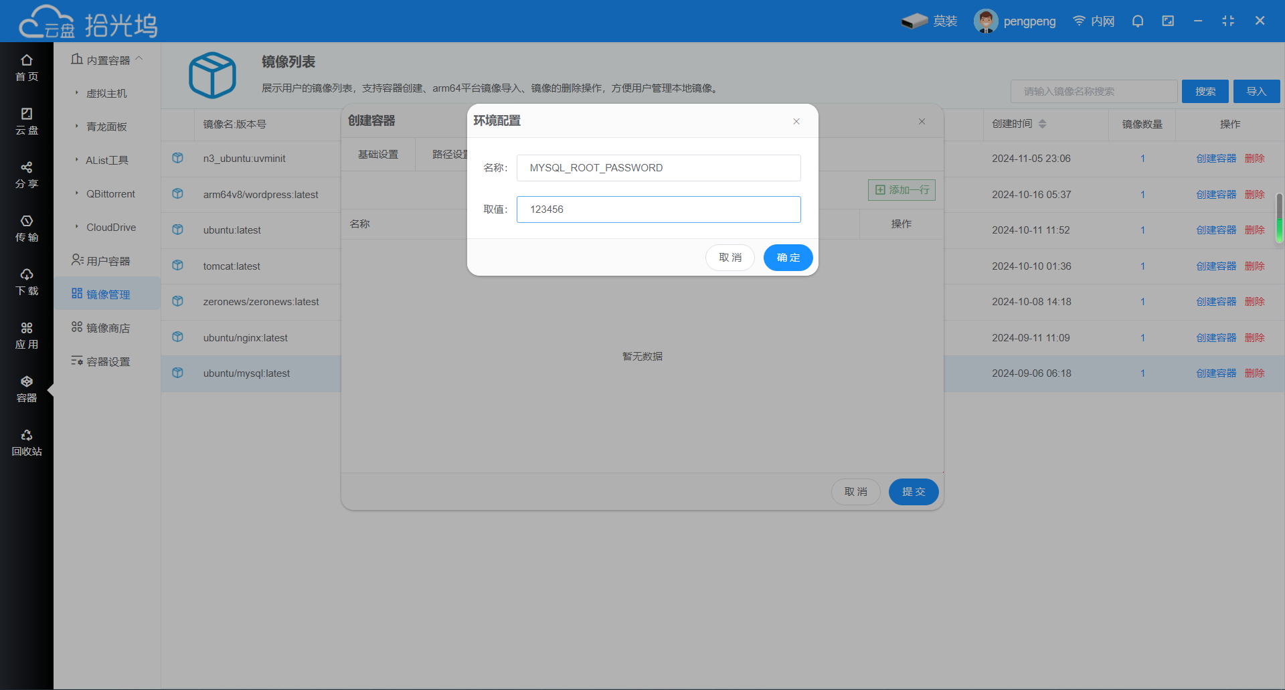Click the cube icon for n3_ubuntu:uvminit

pos(177,158)
